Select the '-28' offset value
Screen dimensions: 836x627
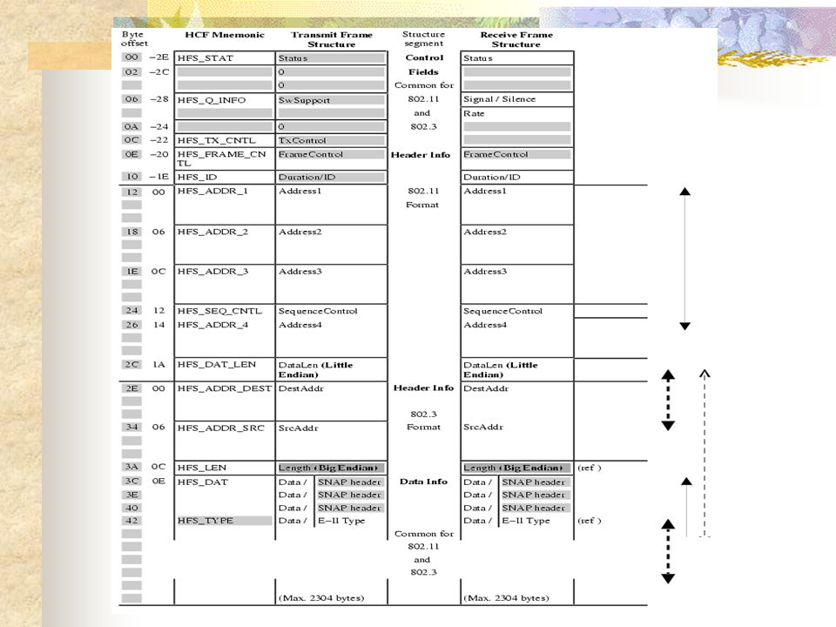(x=158, y=99)
